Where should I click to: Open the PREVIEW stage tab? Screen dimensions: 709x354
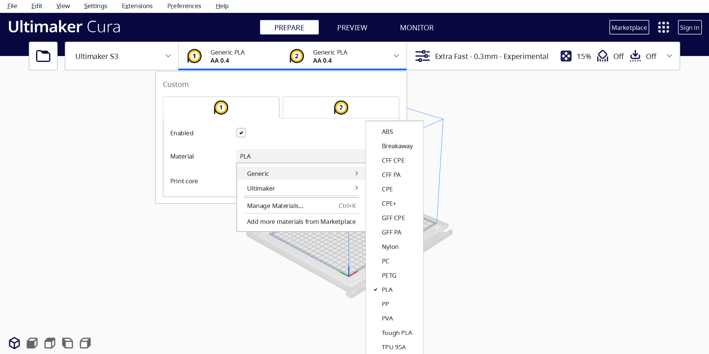(352, 28)
